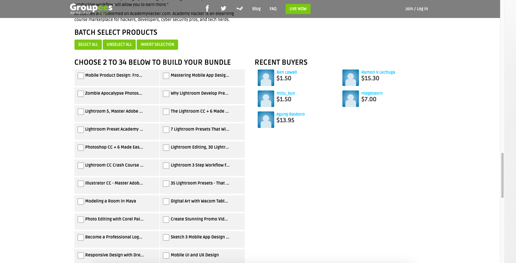Image resolution: width=516 pixels, height=263 pixels.
Task: Select Lightroom 5, Master Adobe checkbox
Action: tap(81, 112)
